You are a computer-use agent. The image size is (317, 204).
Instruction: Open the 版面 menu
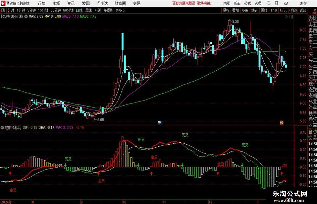point(237,3)
